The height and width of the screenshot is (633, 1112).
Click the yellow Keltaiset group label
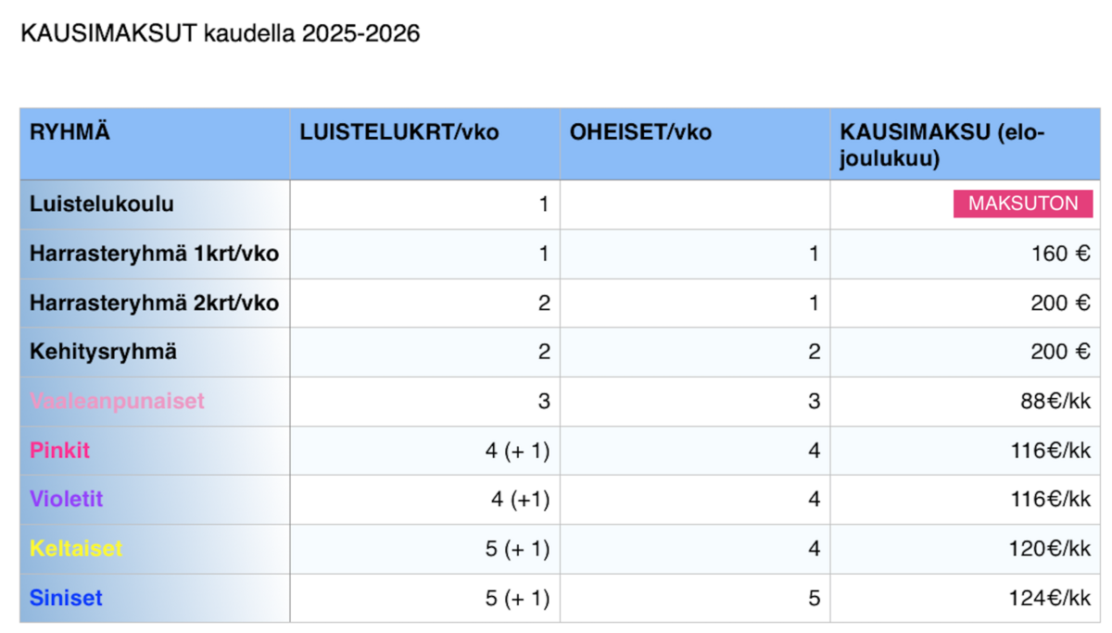pyautogui.click(x=76, y=548)
